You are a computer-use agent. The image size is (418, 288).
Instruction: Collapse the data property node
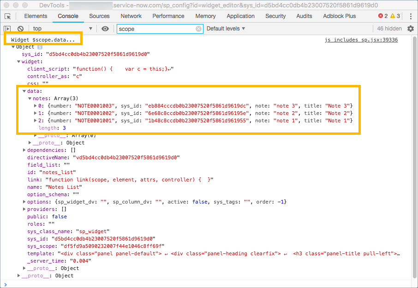(x=24, y=91)
